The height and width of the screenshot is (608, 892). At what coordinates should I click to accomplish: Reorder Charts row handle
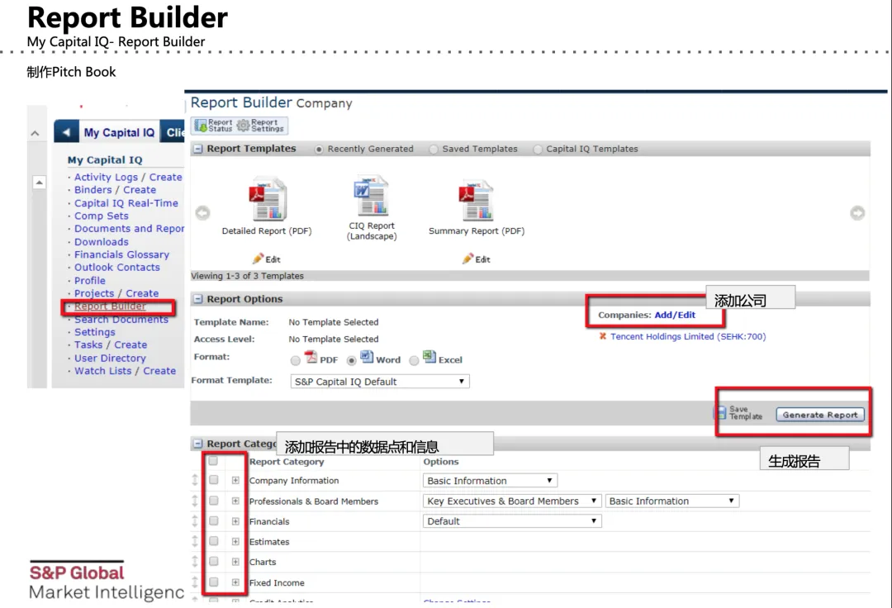point(195,562)
